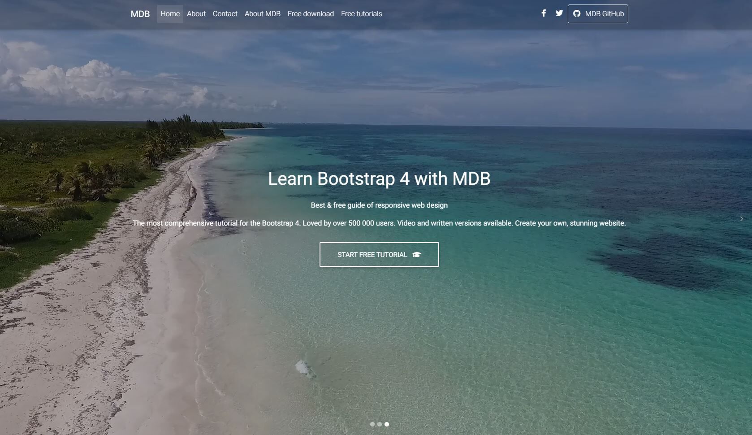This screenshot has width=752, height=435.
Task: Click the 'most comprehensive tutorial' description text
Action: tap(379, 223)
